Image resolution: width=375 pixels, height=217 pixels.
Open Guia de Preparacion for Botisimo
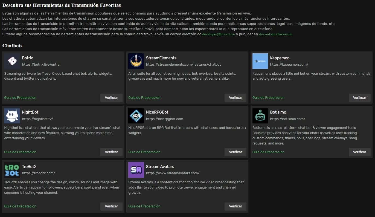pos(268,152)
